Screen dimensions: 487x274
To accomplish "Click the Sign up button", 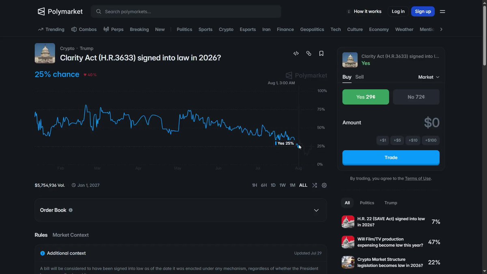I will pos(423,11).
